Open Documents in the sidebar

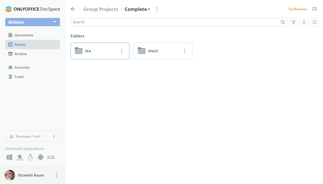click(24, 35)
